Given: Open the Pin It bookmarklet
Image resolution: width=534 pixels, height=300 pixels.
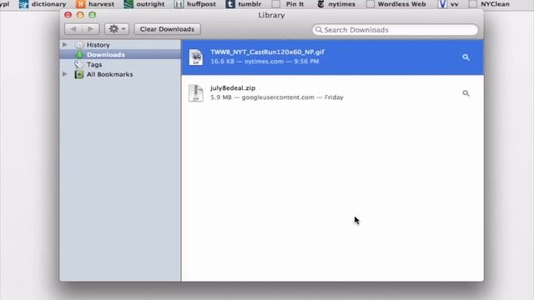Looking at the screenshot, I should [295, 4].
